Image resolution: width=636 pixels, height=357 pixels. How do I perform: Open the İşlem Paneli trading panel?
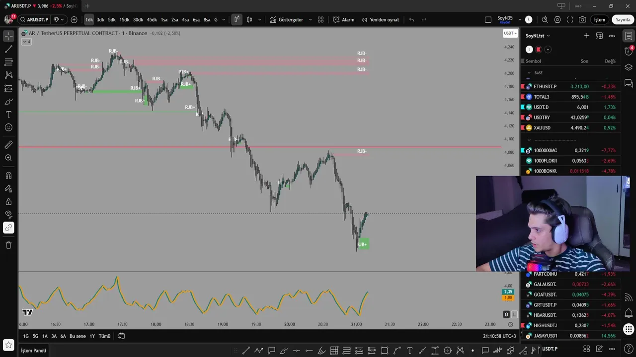[33, 351]
